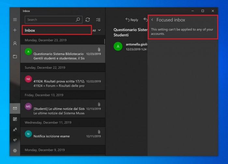Open the People contacts icon
Image resolution: width=228 pixels, height=164 pixels.
(x=15, y=130)
